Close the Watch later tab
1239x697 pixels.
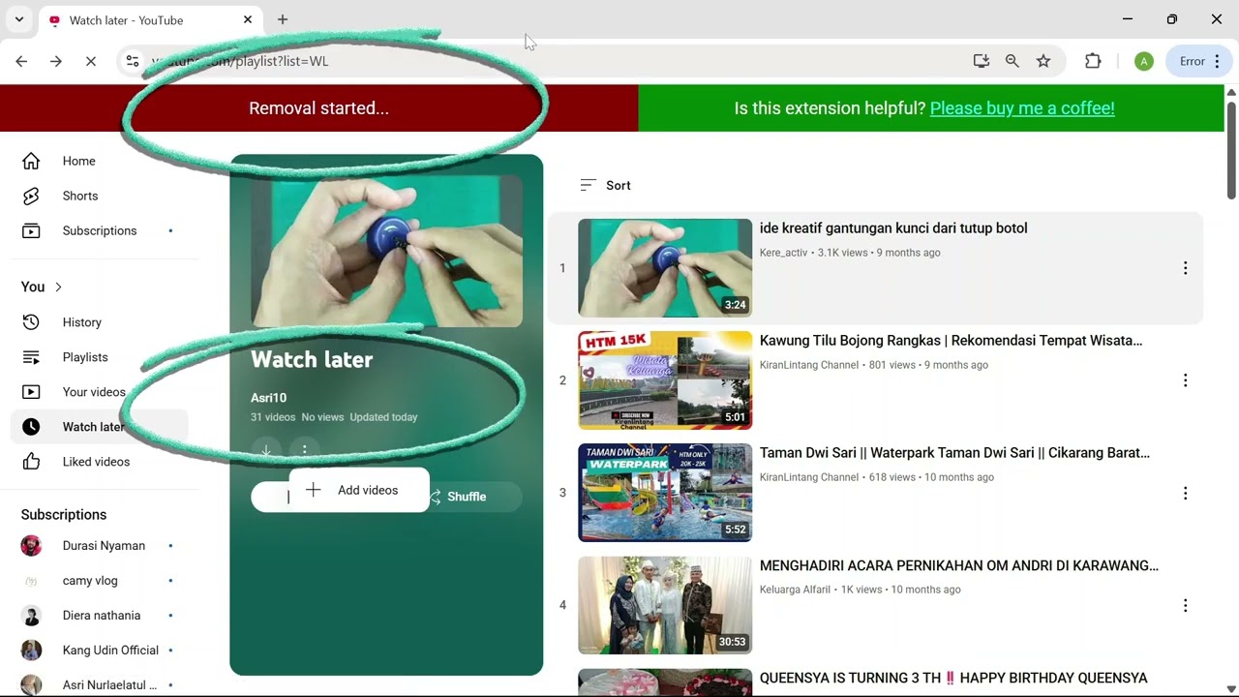coord(248,19)
